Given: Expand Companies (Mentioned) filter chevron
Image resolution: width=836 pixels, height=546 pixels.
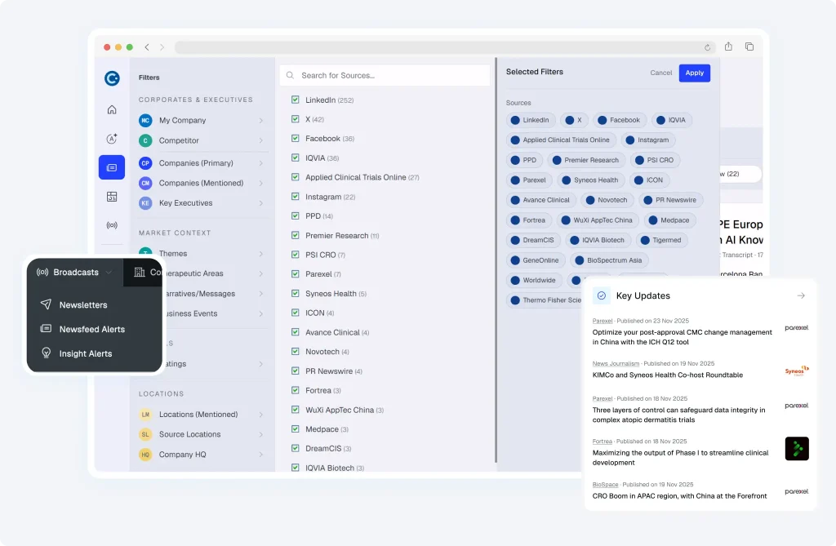Looking at the screenshot, I should point(260,183).
